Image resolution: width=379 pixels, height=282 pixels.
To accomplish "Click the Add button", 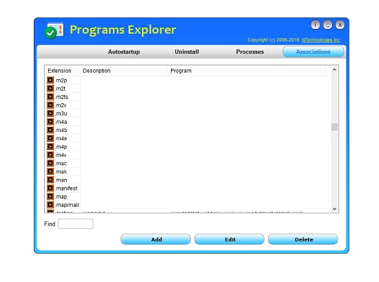I will point(156,239).
